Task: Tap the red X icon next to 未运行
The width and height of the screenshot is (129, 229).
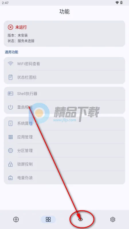Action: (x=10, y=27)
